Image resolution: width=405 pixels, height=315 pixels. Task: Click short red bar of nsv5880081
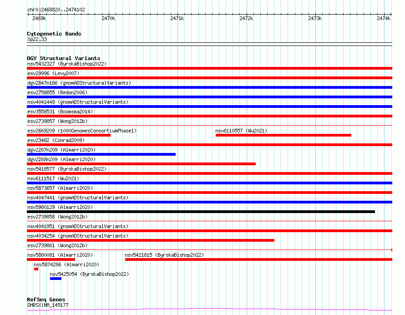tap(51, 259)
